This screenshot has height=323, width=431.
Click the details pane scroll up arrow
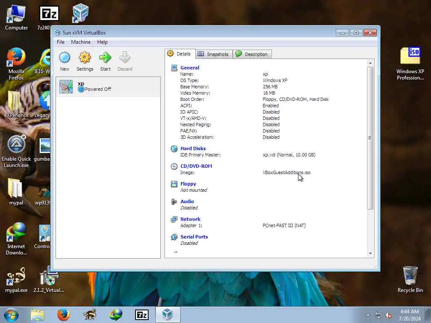[370, 63]
